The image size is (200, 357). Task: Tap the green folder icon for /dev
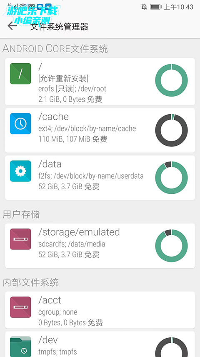(x=20, y=347)
